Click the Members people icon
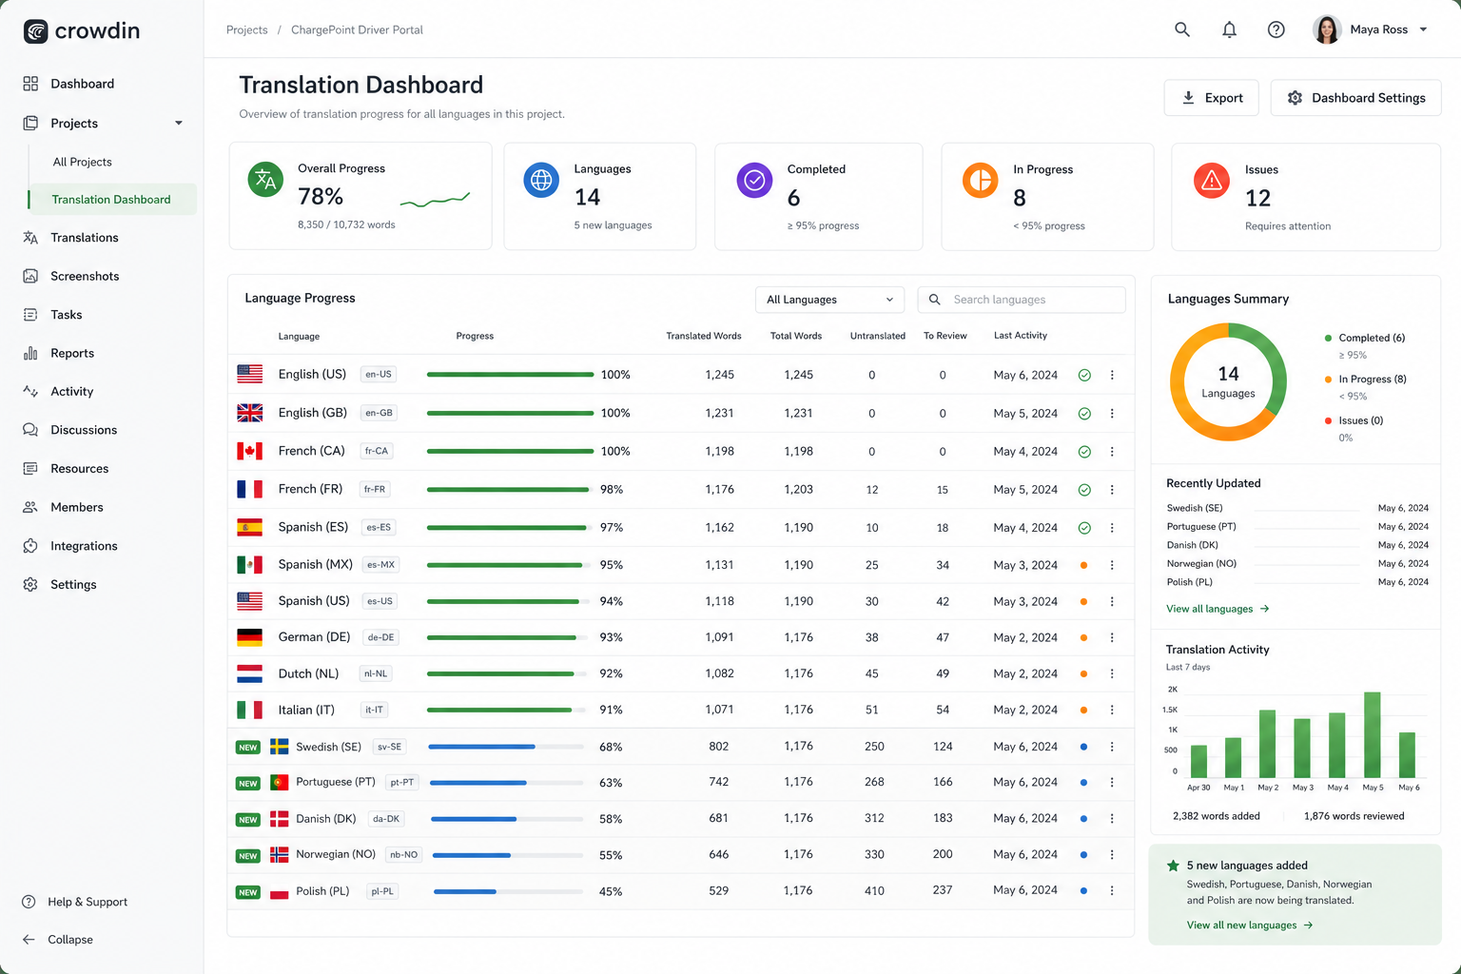This screenshot has height=974, width=1461. [30, 507]
